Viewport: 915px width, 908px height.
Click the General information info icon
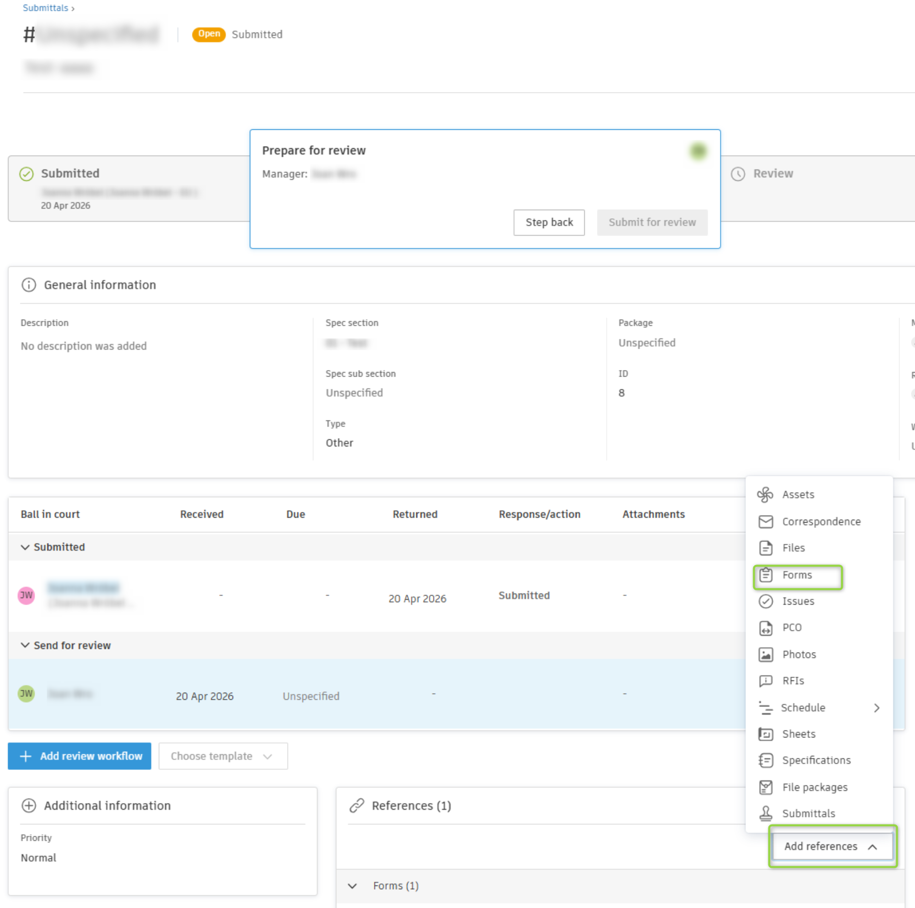(x=29, y=285)
